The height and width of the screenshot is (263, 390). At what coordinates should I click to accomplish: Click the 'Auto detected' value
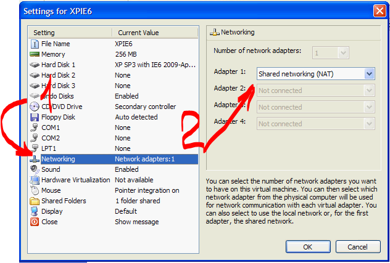pos(136,117)
